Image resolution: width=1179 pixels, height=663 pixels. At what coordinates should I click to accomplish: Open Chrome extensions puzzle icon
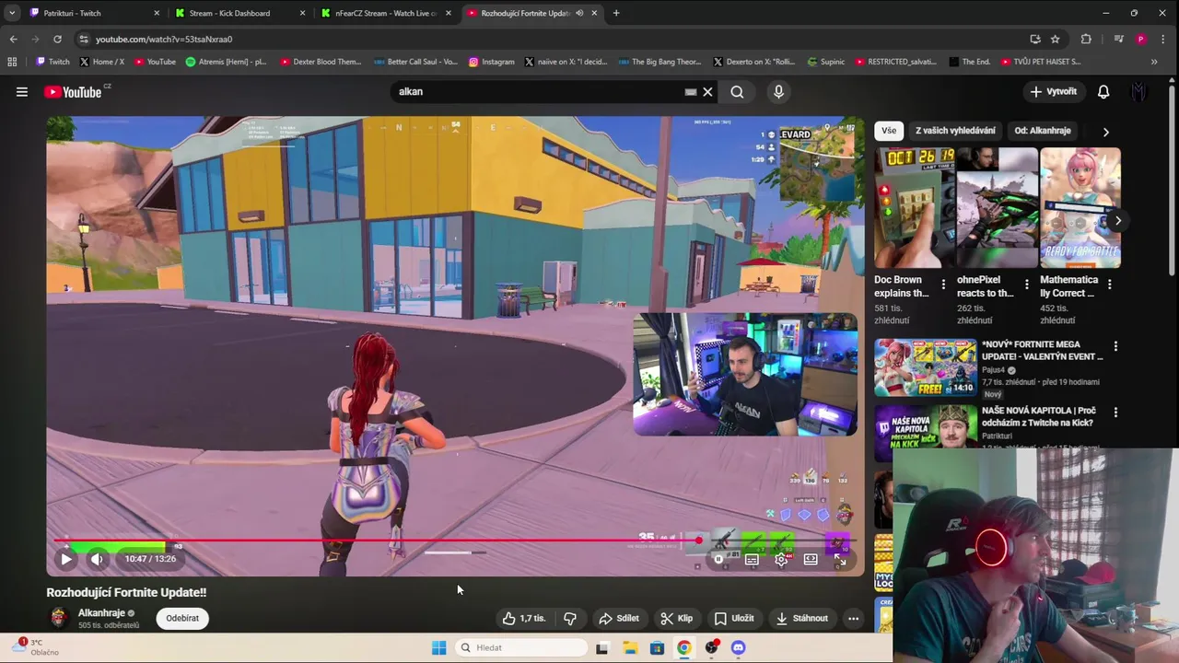pyautogui.click(x=1086, y=39)
